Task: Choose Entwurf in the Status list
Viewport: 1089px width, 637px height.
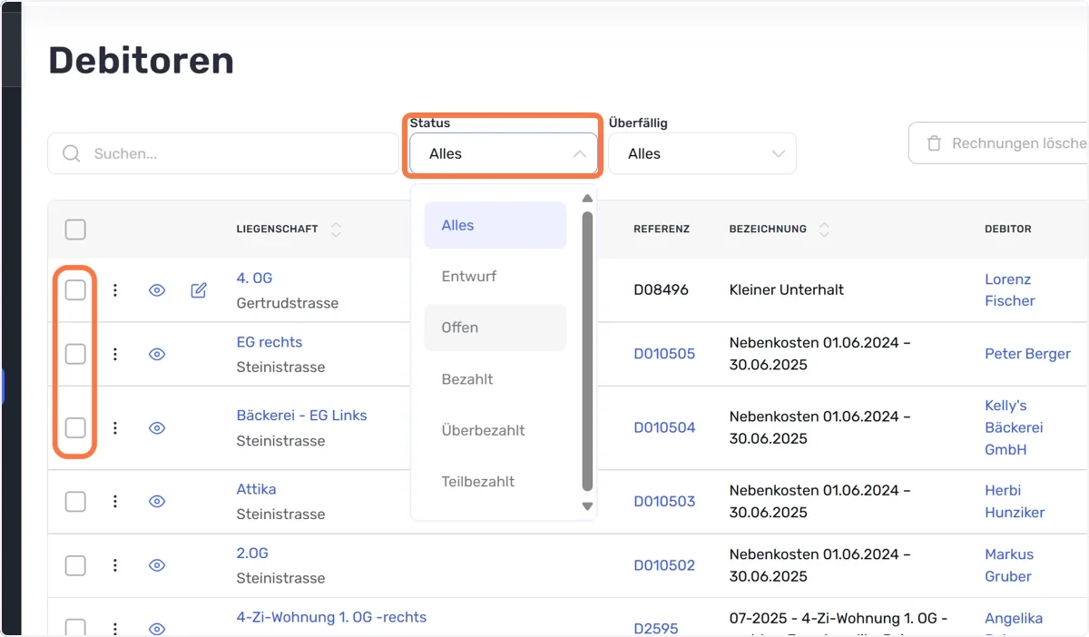Action: pyautogui.click(x=495, y=277)
